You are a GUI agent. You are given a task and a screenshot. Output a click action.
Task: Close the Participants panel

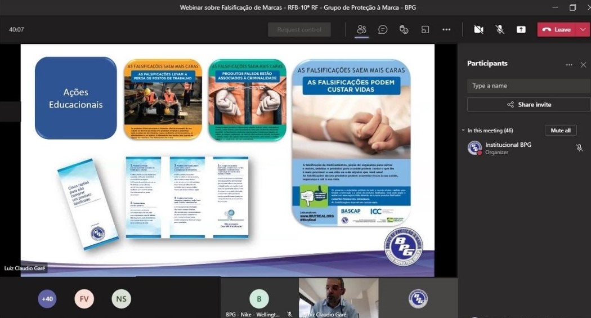(x=583, y=65)
